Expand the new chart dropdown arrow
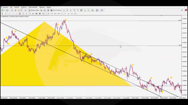 (x=4, y=10)
